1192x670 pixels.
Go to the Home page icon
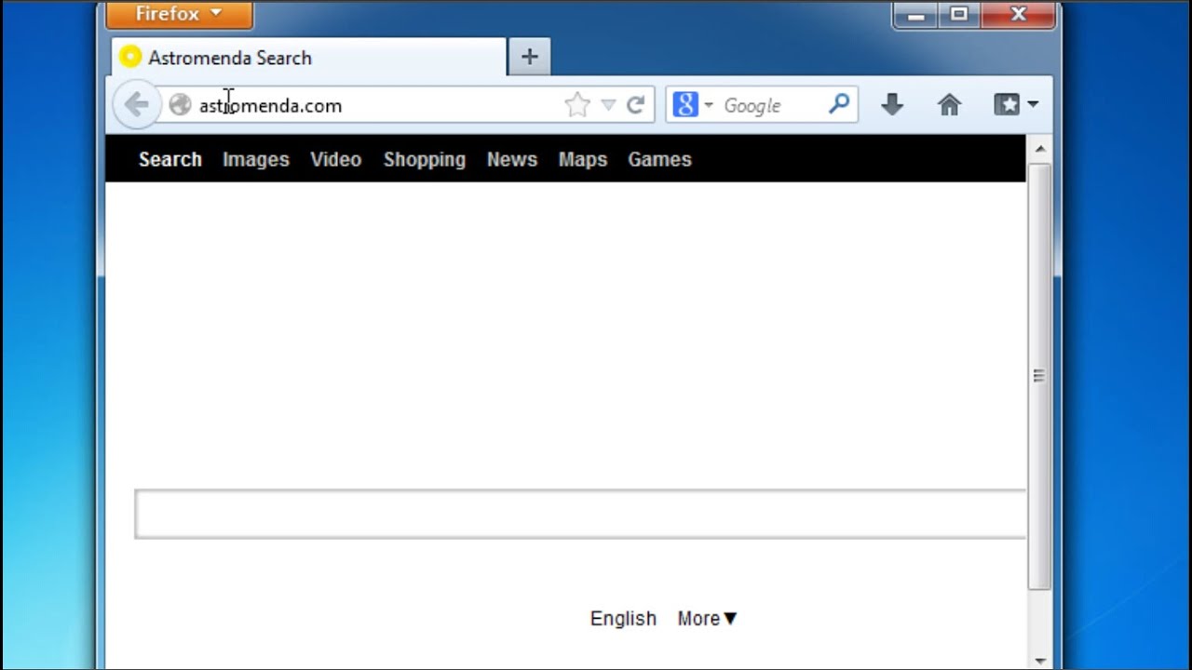tap(949, 105)
